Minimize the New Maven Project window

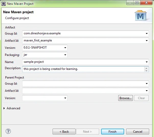click(130, 3)
